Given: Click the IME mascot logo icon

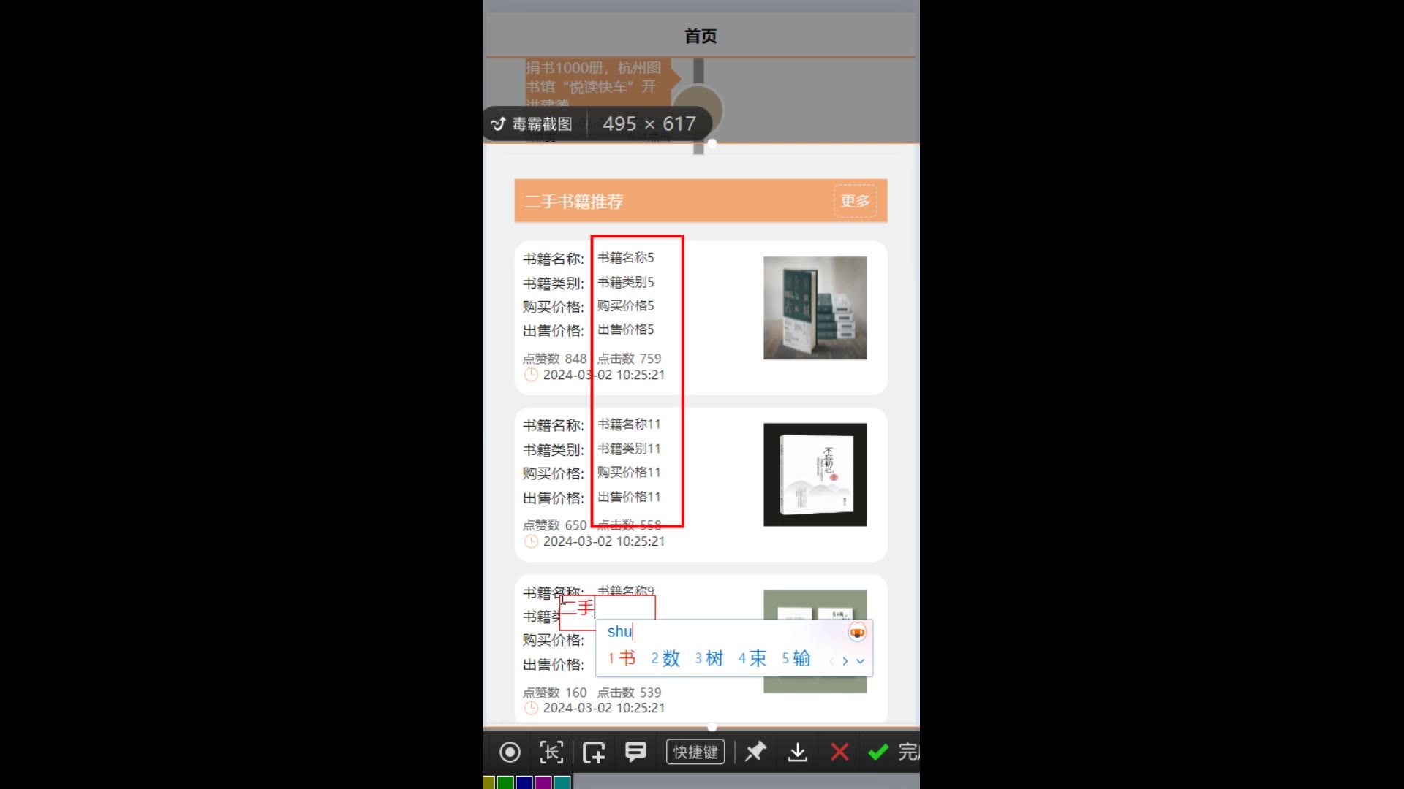Looking at the screenshot, I should [857, 632].
